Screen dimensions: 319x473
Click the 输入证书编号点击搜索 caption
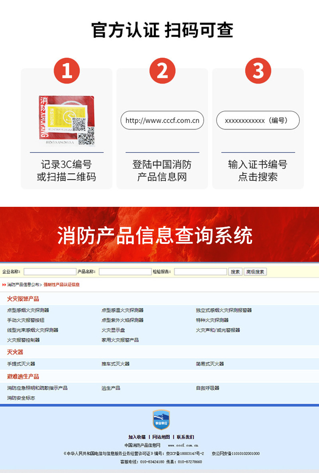tap(258, 171)
